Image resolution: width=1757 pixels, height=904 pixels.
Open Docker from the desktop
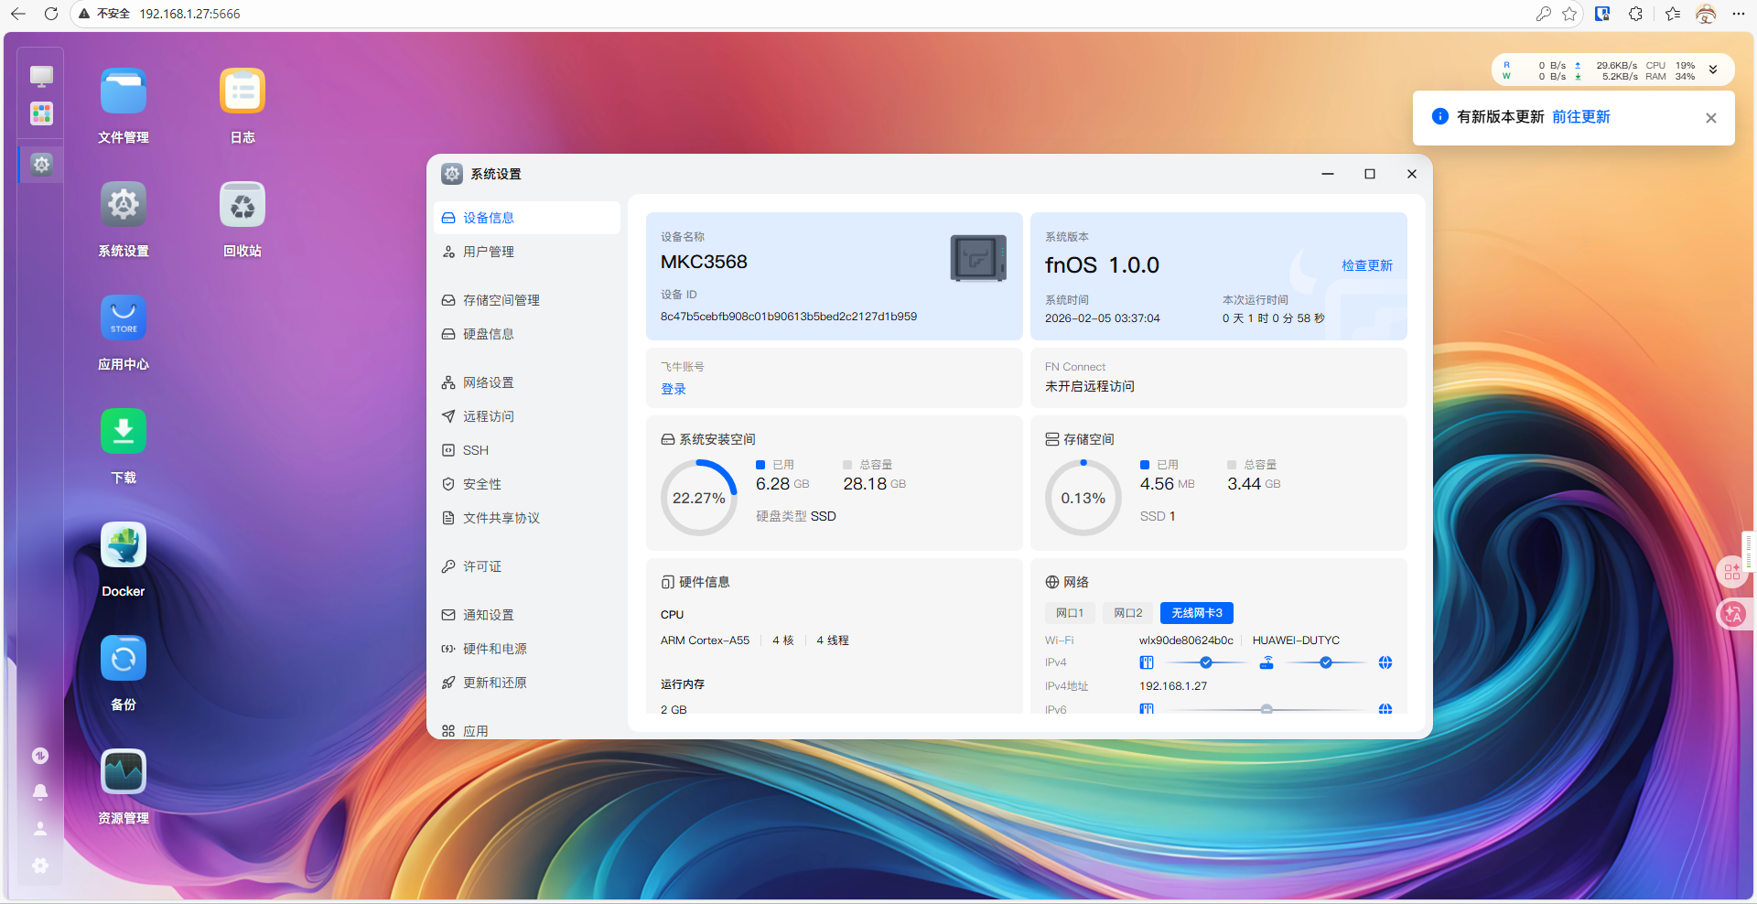point(123,544)
